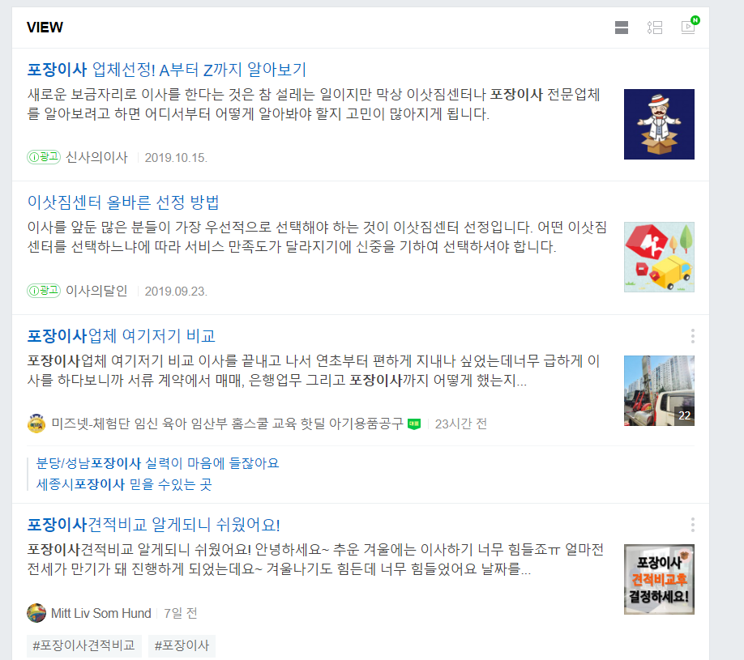Screen dimensions: 744x660
Task: Select the #포장이사 hashtag
Action: coord(182,645)
